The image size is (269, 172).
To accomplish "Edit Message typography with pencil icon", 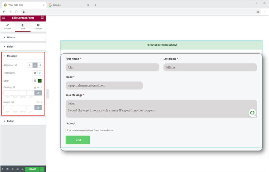I will pyautogui.click(x=40, y=73).
